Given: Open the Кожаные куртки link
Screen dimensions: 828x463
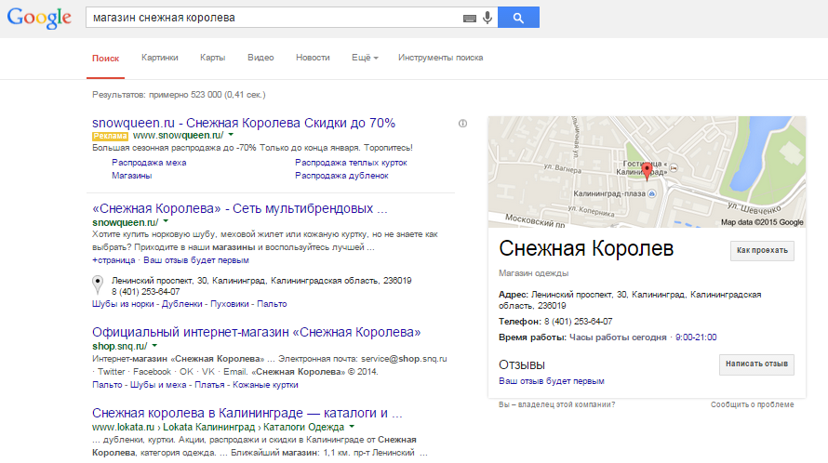Looking at the screenshot, I should tap(265, 385).
